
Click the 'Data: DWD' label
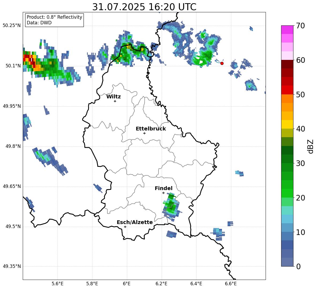[39, 23]
